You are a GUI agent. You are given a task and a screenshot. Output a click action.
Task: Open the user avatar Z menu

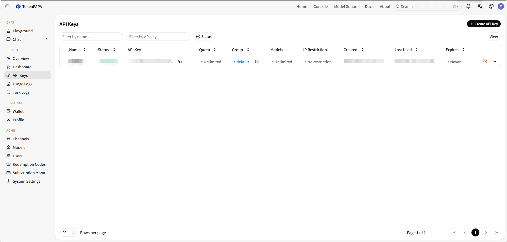point(501,6)
